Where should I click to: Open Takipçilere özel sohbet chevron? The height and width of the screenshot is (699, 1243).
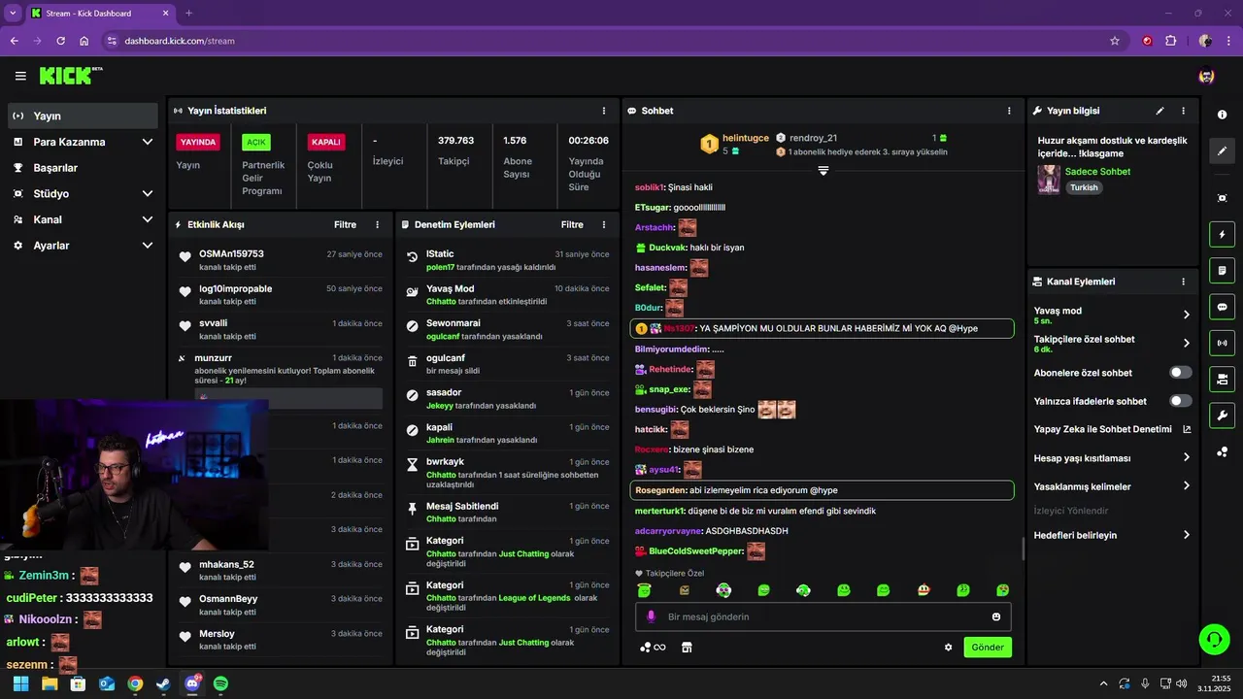pos(1186,343)
